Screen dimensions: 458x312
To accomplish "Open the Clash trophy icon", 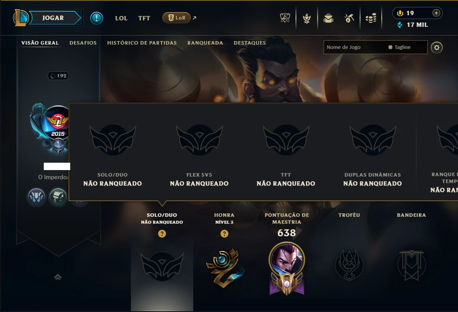I will [x=307, y=18].
